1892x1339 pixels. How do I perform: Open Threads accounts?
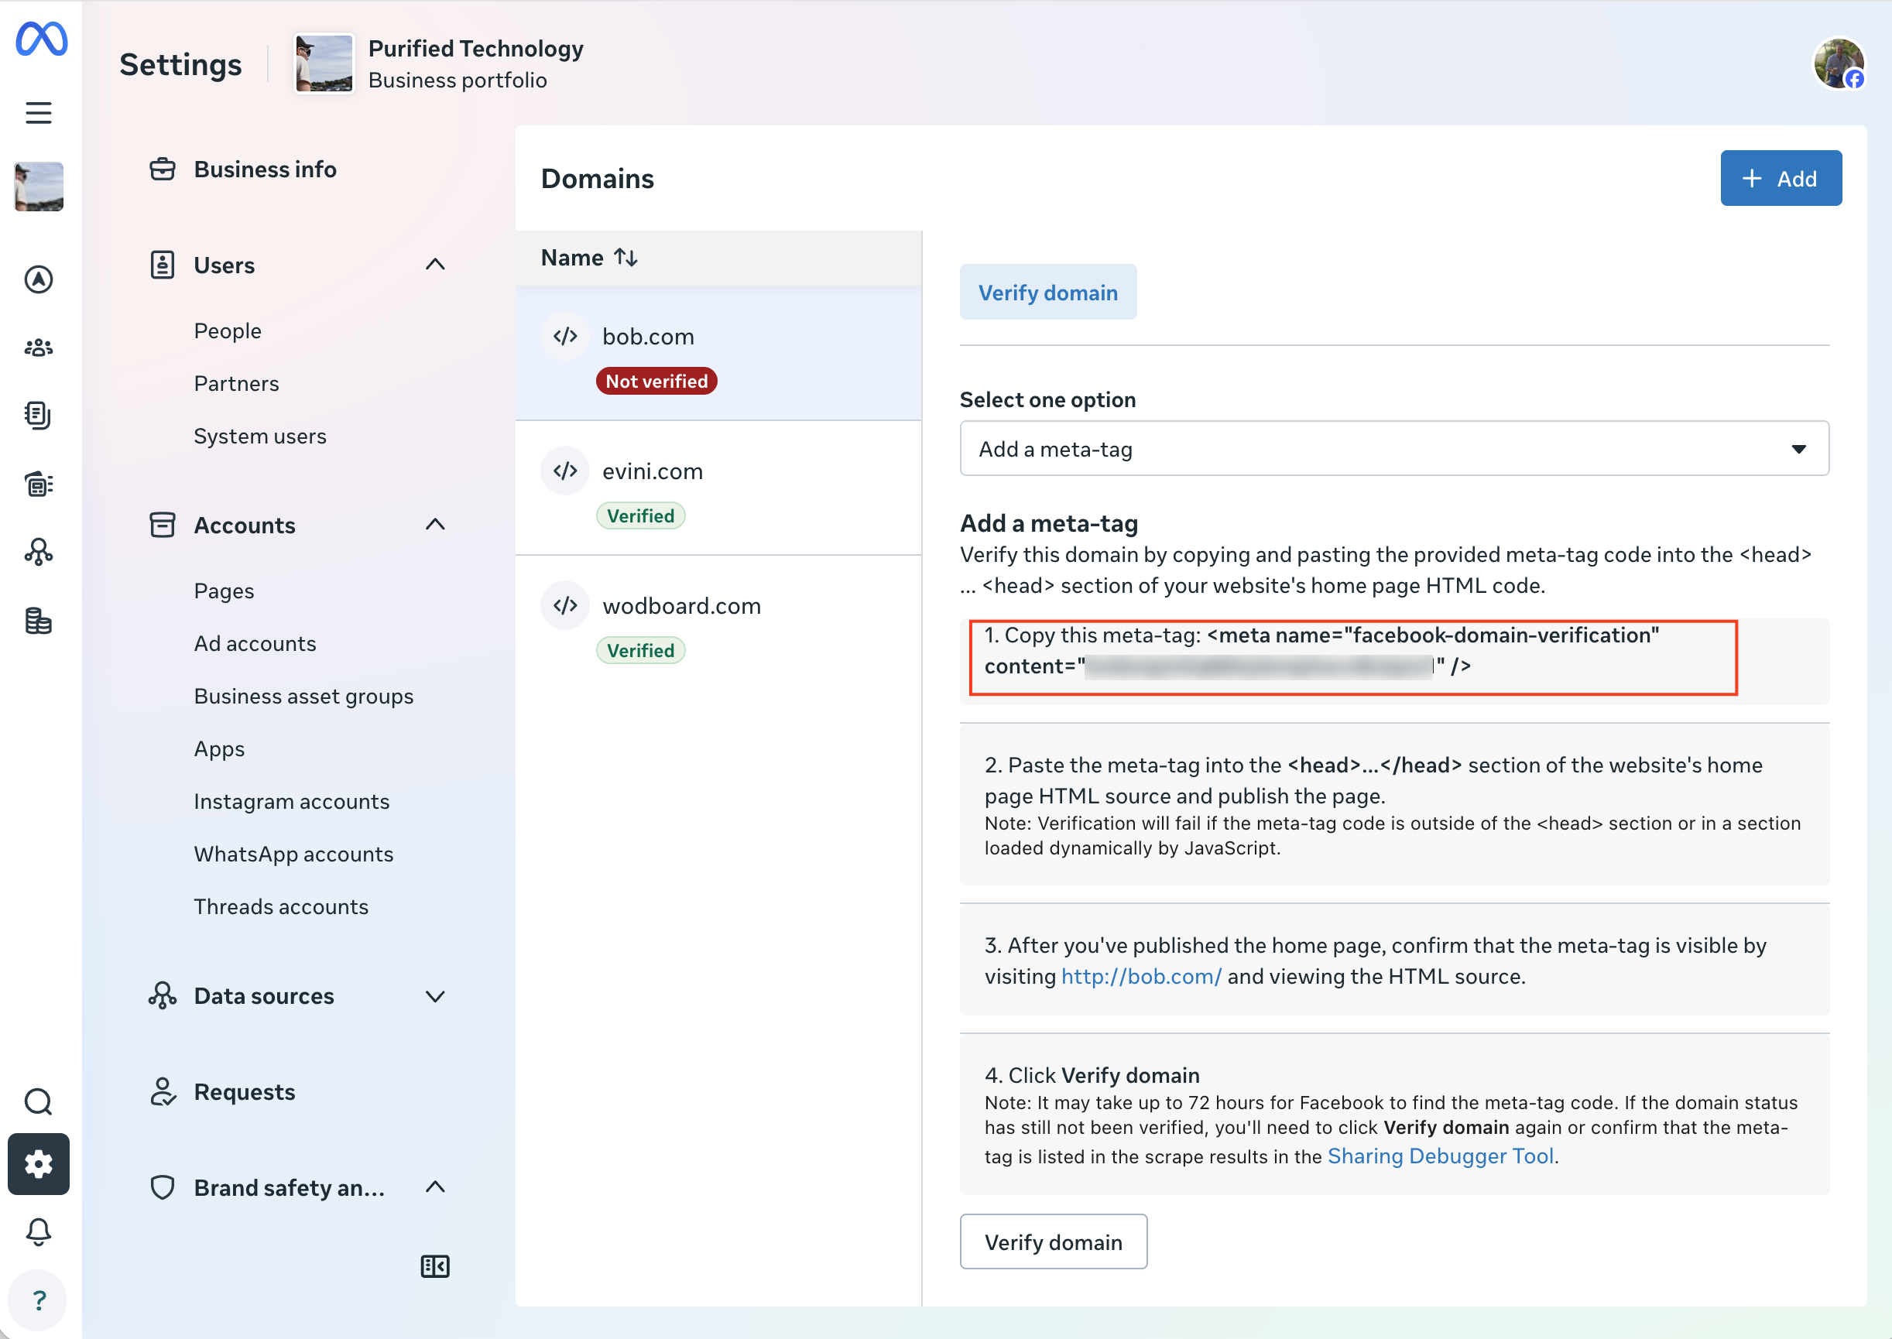tap(281, 907)
